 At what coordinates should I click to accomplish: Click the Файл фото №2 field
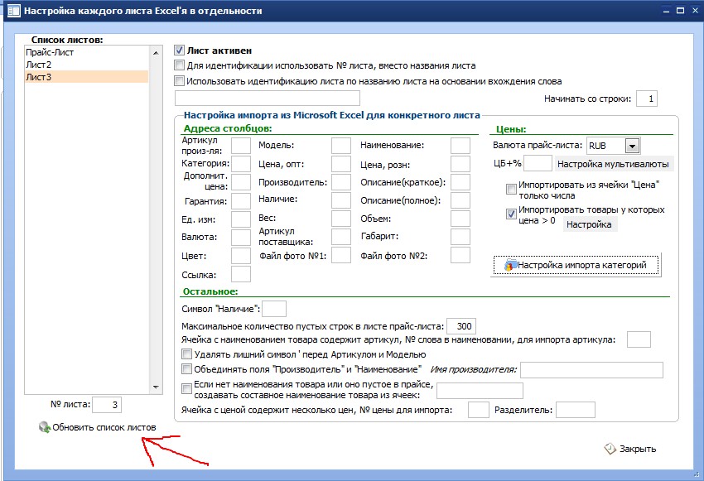pos(460,255)
